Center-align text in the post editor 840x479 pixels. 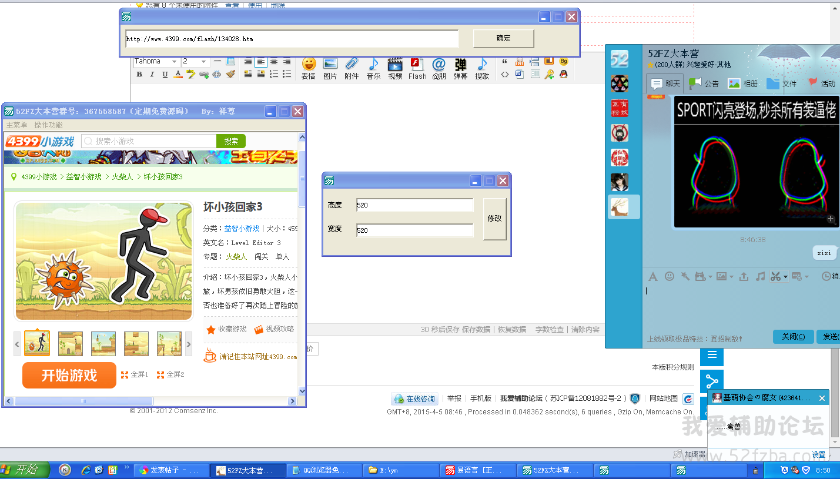point(273,61)
